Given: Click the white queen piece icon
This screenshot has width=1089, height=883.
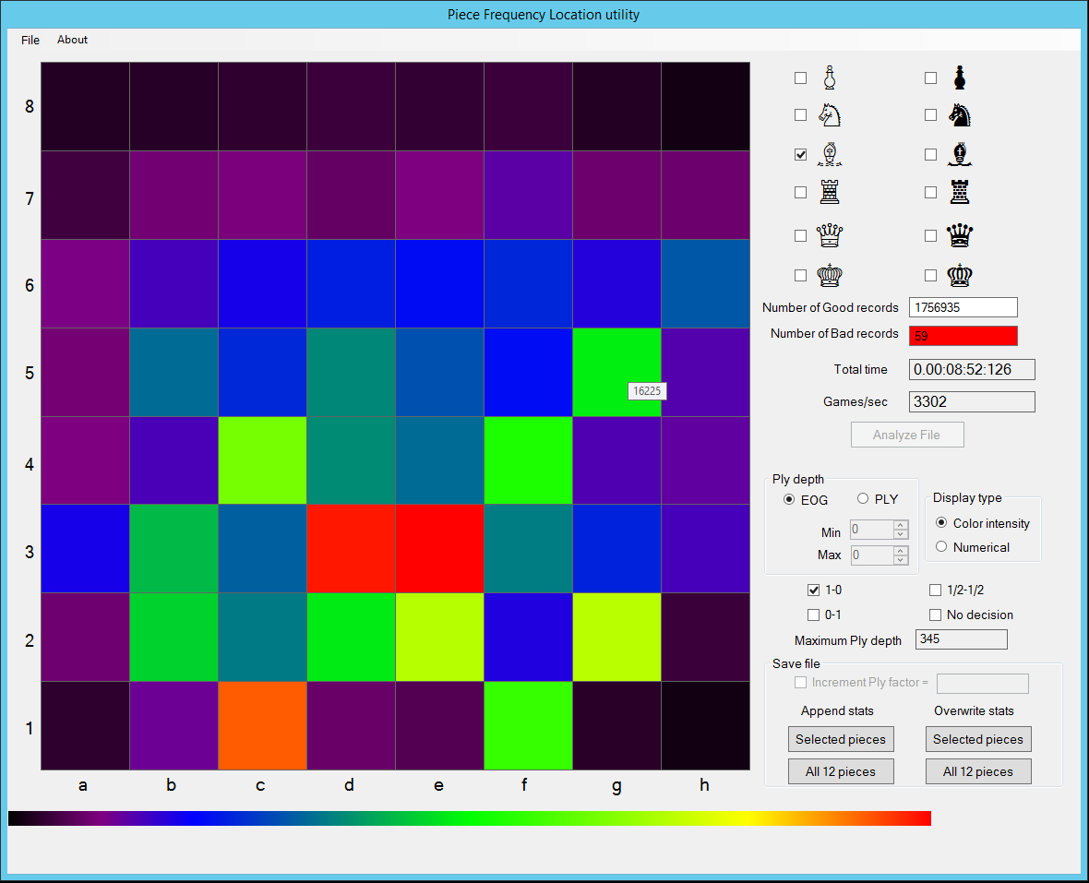Looking at the screenshot, I should click(830, 235).
